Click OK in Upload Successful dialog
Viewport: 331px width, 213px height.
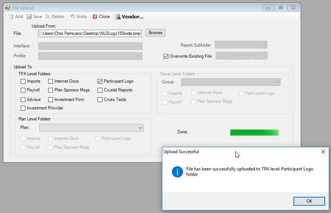(x=309, y=201)
